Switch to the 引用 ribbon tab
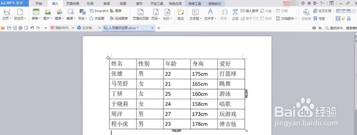Viewport: 357px width, 135px height. [x=90, y=4]
